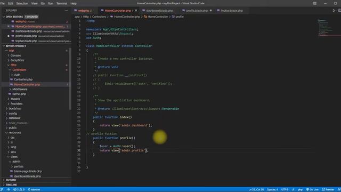Collapse the Http folder
The height and width of the screenshot is (192, 341).
(x=9, y=65)
